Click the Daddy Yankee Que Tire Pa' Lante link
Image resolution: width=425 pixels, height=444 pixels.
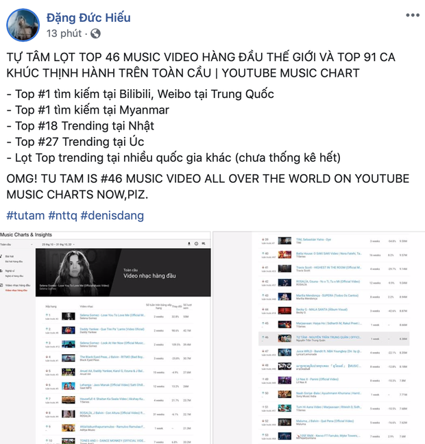pos(112,329)
